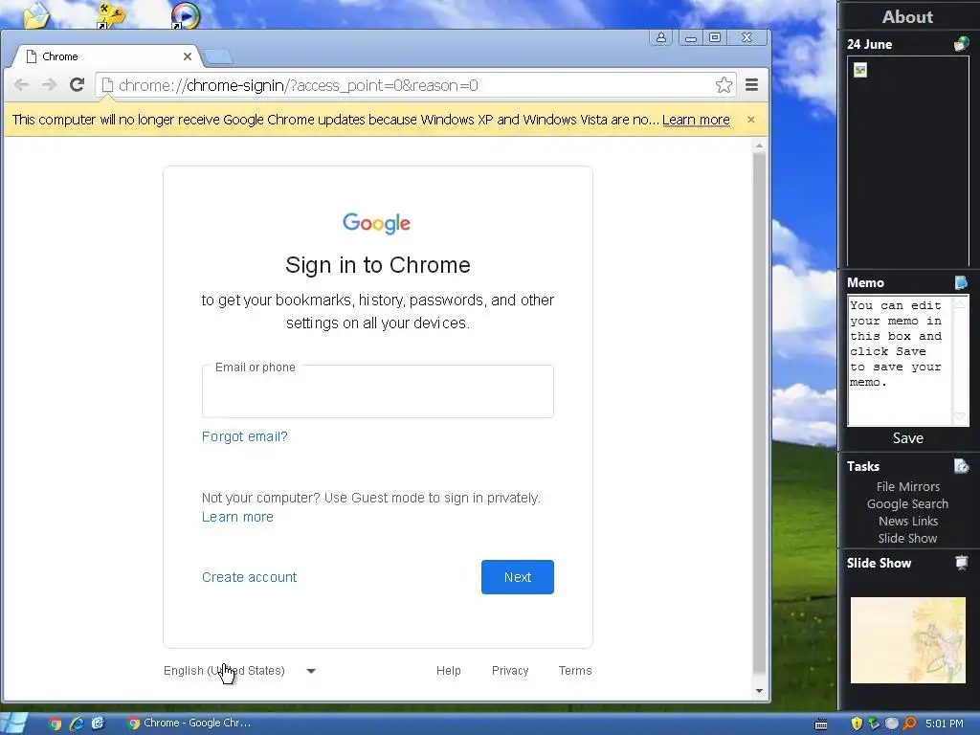Click inside the Memo text box
Screen dimensions: 980x735
coord(900,361)
